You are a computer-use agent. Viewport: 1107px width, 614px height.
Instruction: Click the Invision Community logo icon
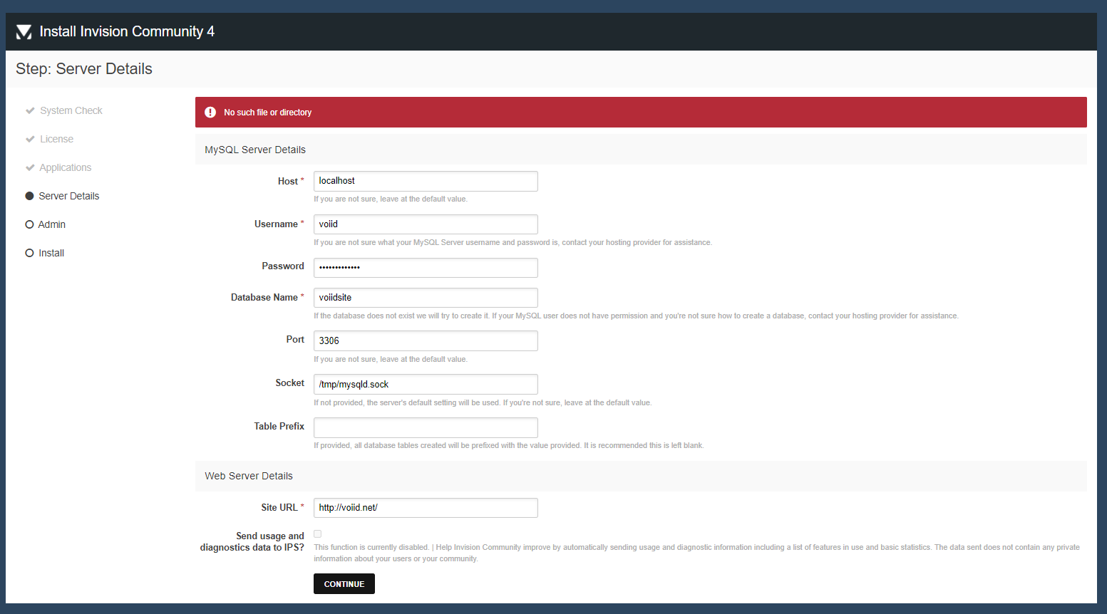24,32
